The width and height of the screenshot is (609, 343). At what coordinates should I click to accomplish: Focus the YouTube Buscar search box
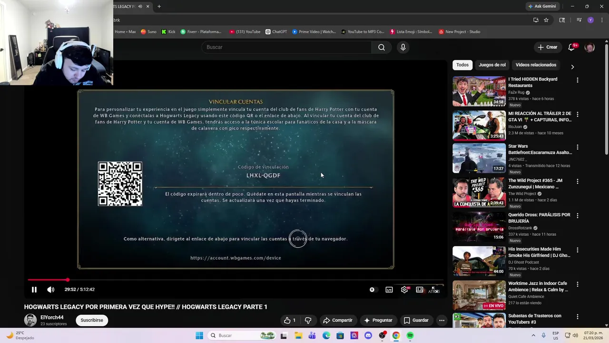pos(287,47)
